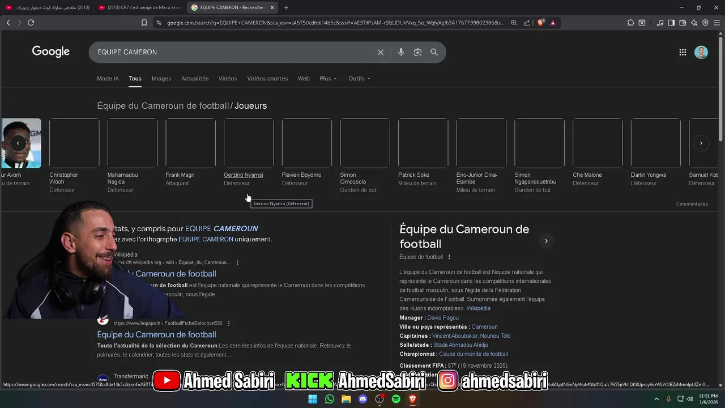Click the share page icon
Screen dimensions: 725x408
tap(527, 23)
